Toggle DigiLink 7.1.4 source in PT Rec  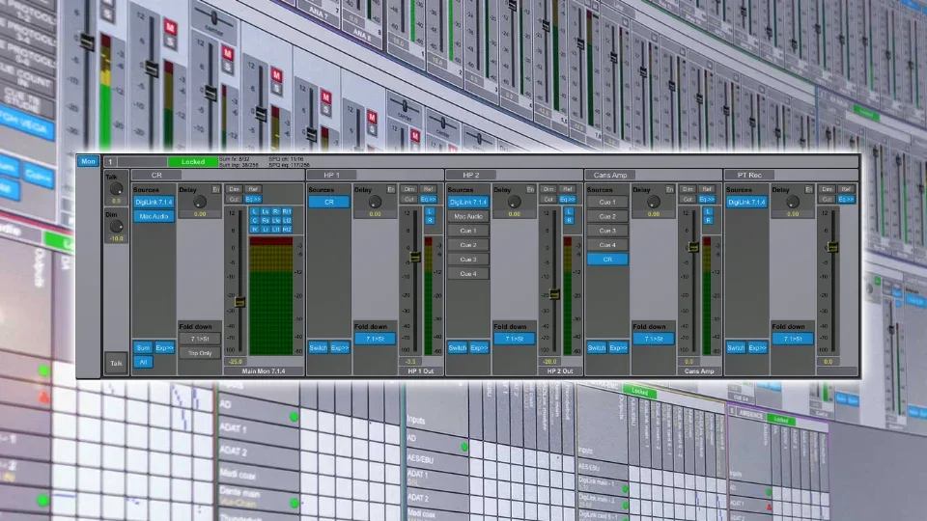pyautogui.click(x=746, y=202)
